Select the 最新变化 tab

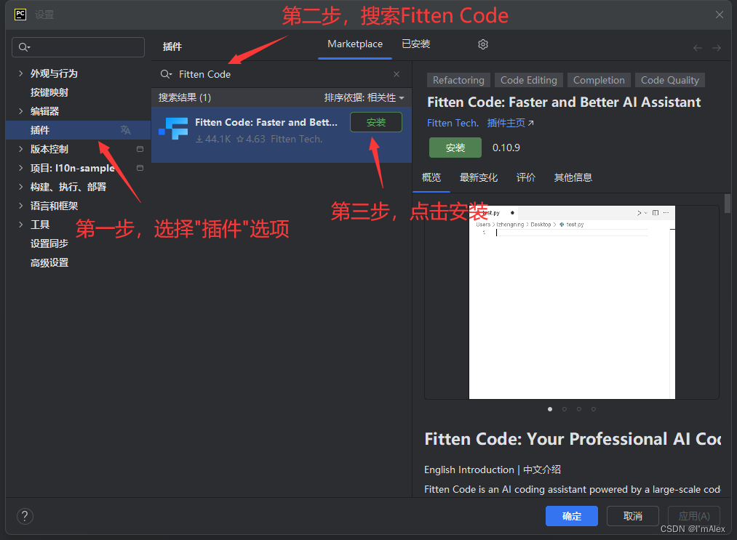479,177
